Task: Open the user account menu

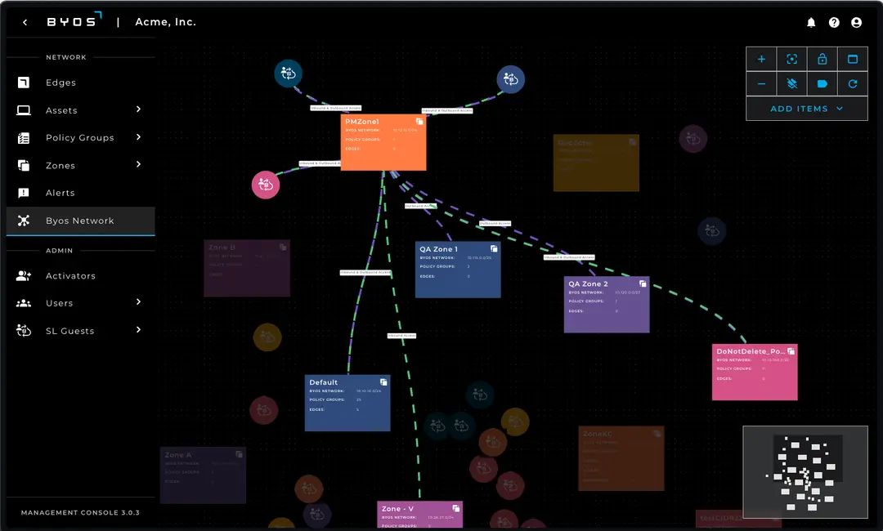Action: click(857, 23)
